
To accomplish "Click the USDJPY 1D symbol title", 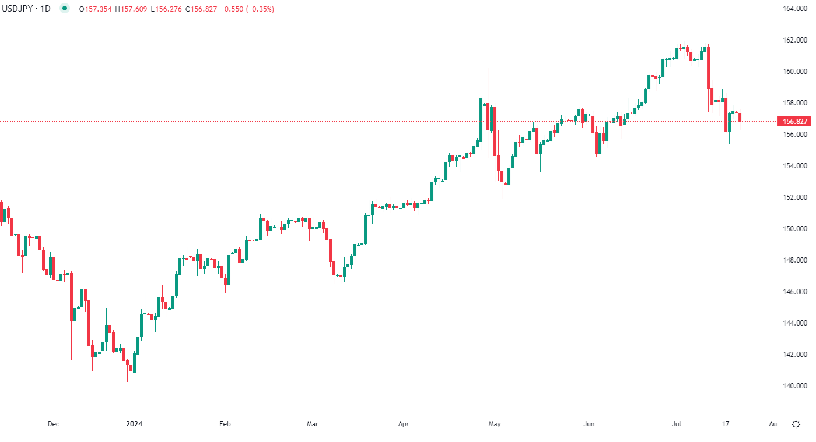I will coord(27,9).
